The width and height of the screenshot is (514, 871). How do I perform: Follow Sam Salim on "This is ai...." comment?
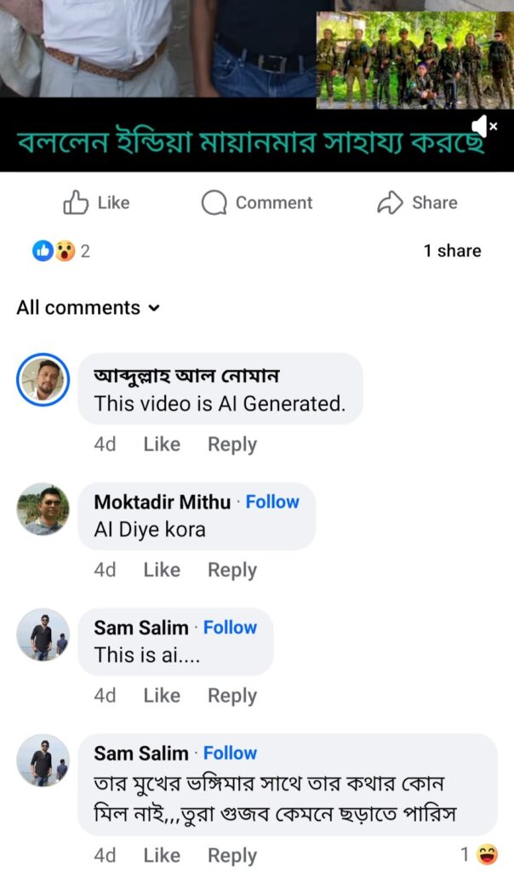(230, 628)
